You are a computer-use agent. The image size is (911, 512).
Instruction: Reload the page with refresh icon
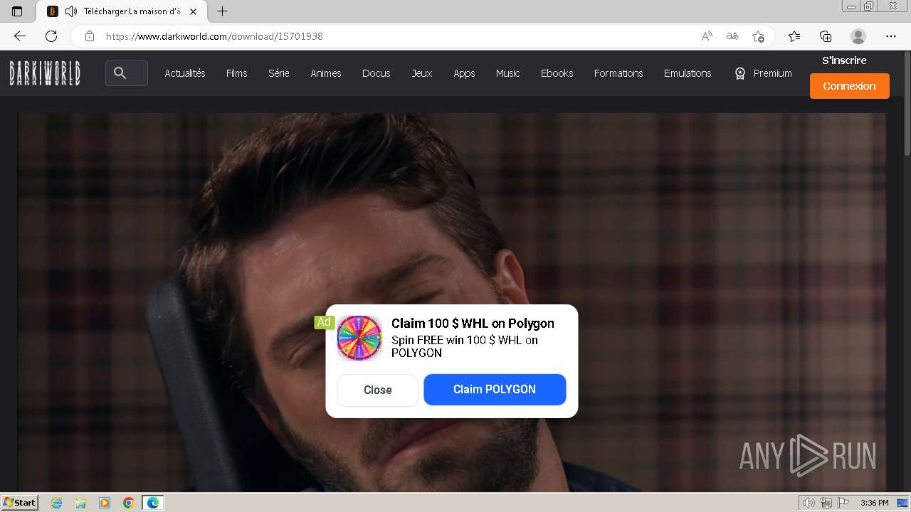pos(51,36)
